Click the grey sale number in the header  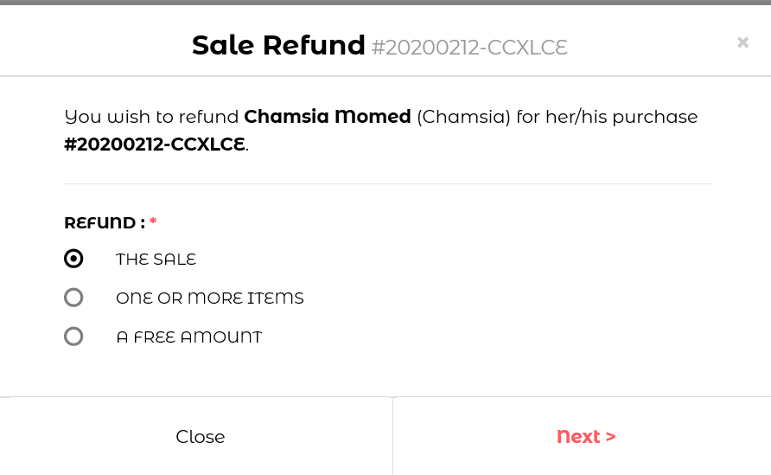[469, 47]
